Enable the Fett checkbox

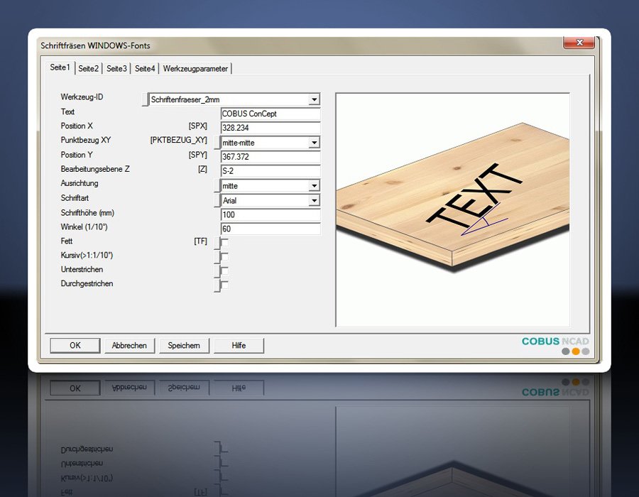[224, 242]
